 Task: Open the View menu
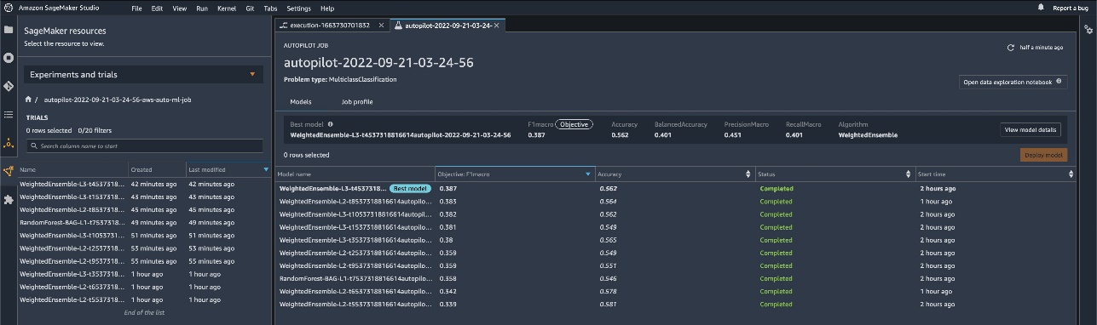click(179, 8)
